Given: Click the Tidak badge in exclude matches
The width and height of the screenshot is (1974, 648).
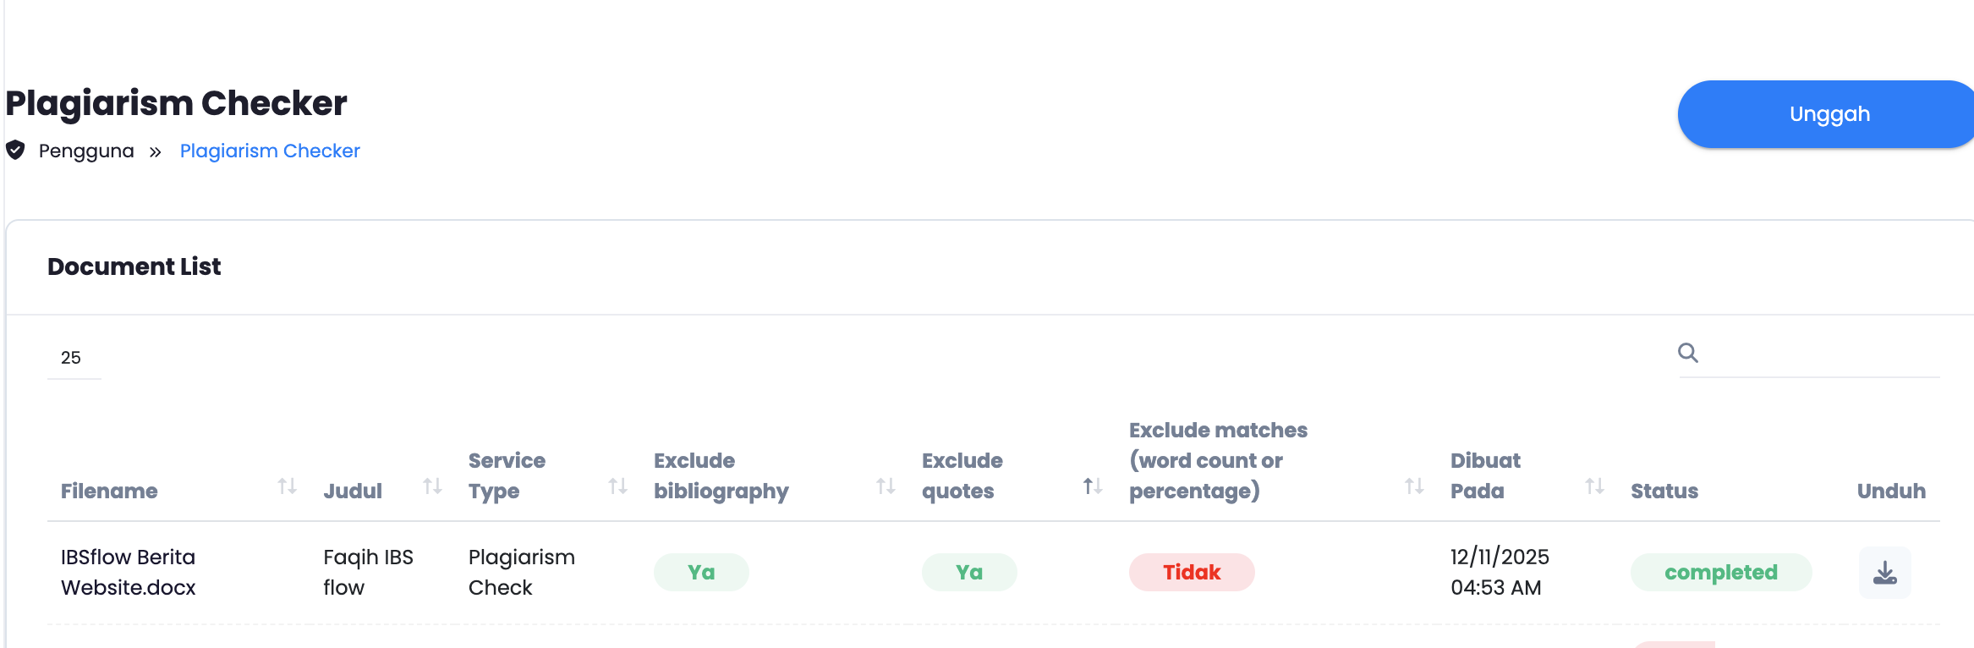Looking at the screenshot, I should click(1191, 573).
